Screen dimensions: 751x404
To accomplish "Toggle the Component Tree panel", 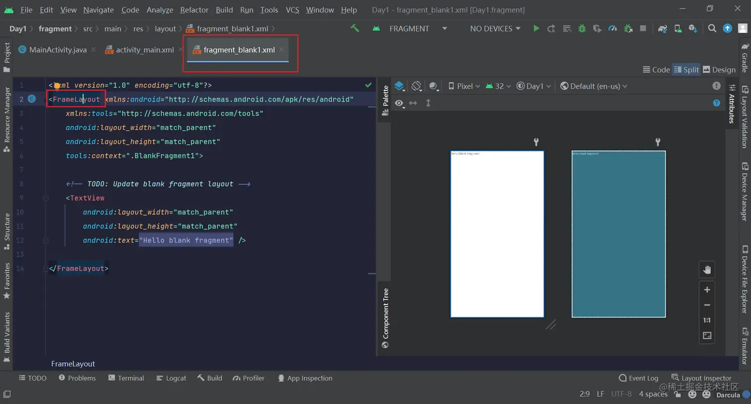I will pyautogui.click(x=385, y=318).
